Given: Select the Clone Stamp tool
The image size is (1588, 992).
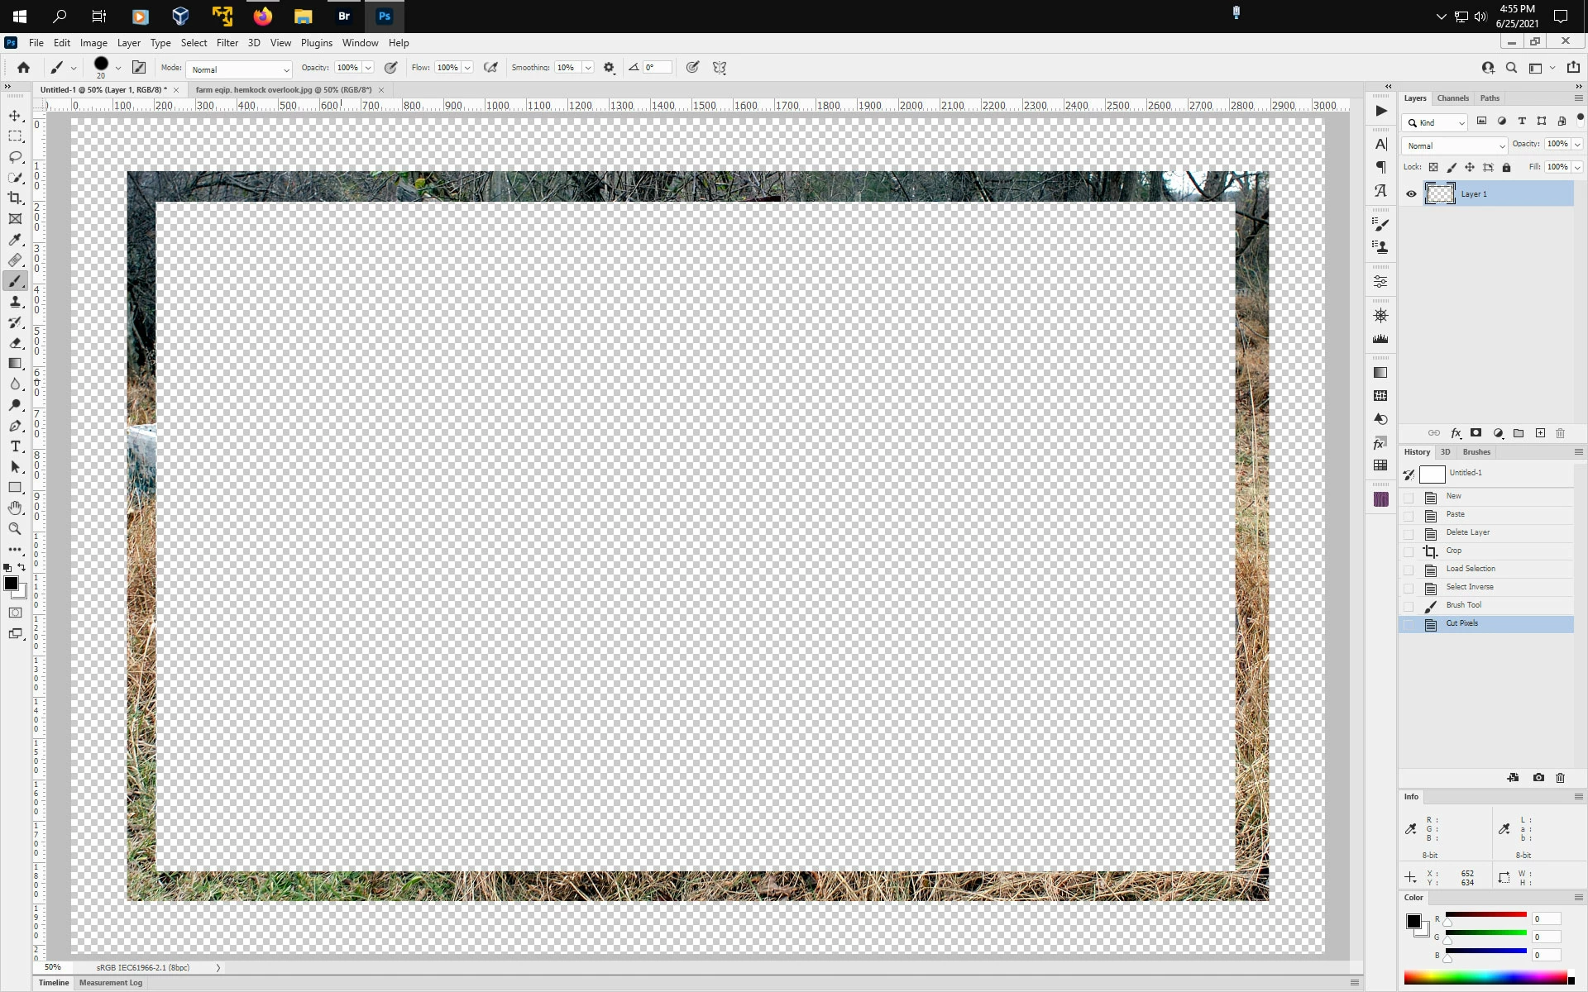Looking at the screenshot, I should 15,302.
